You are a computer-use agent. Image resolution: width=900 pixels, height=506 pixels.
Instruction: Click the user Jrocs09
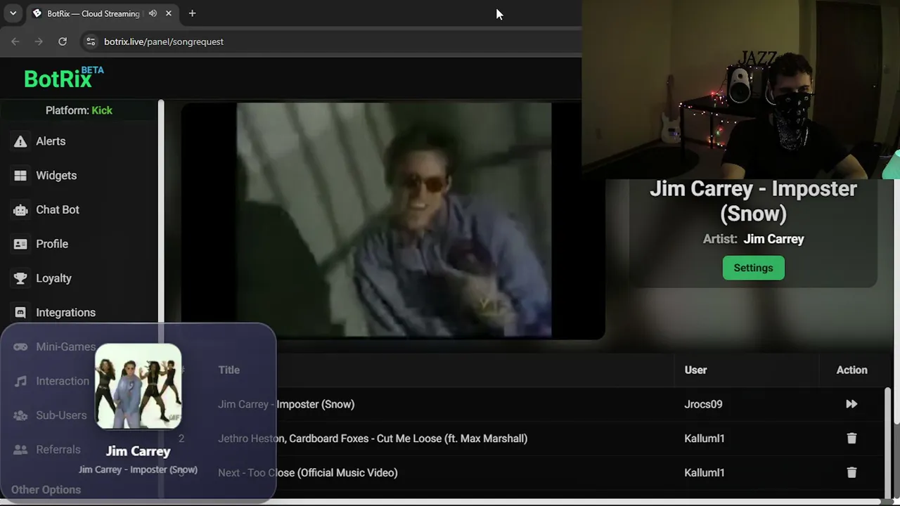click(703, 404)
